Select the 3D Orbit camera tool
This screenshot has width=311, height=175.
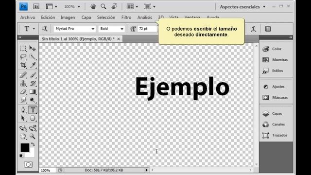(33, 128)
